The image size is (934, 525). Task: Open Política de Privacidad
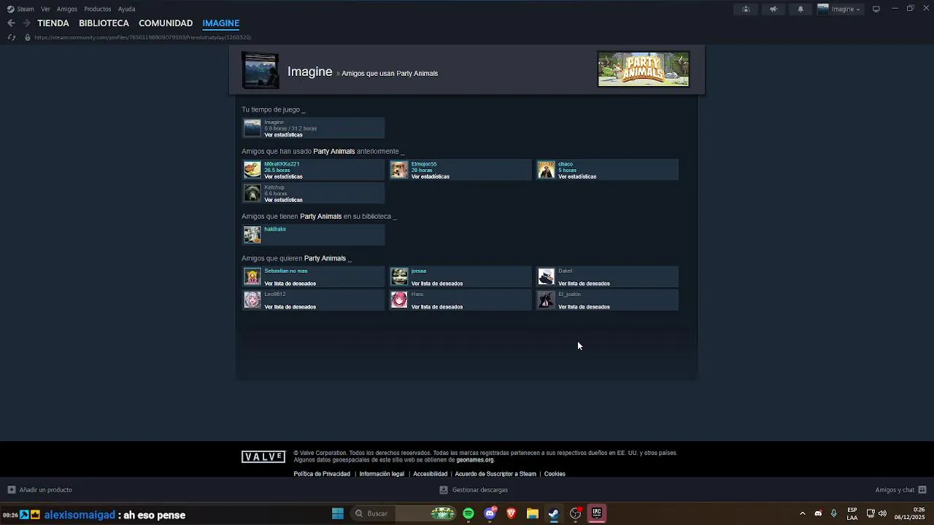click(x=322, y=474)
